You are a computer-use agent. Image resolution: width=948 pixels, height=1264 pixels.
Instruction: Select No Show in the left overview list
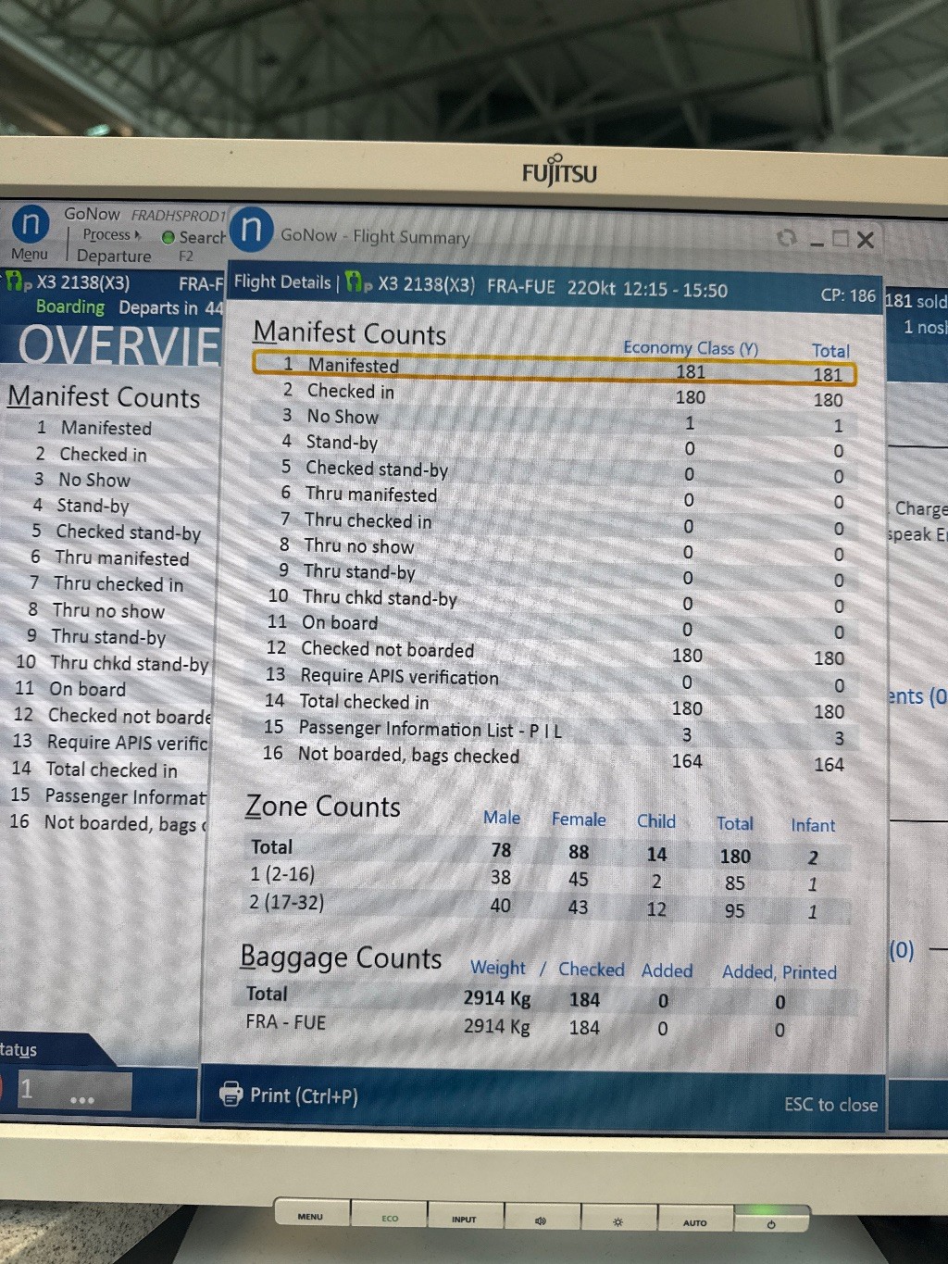[x=94, y=480]
